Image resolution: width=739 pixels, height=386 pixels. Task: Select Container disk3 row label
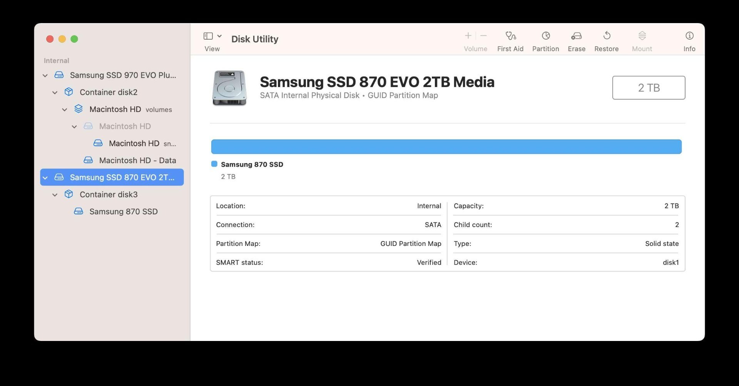click(109, 194)
